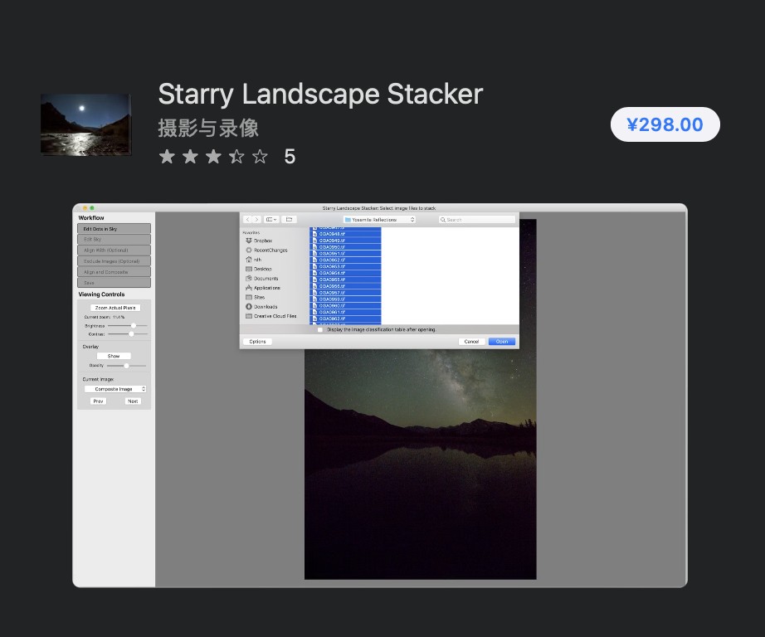Open the Starry Landscape Stacker app icon
The image size is (765, 637).
pos(85,125)
